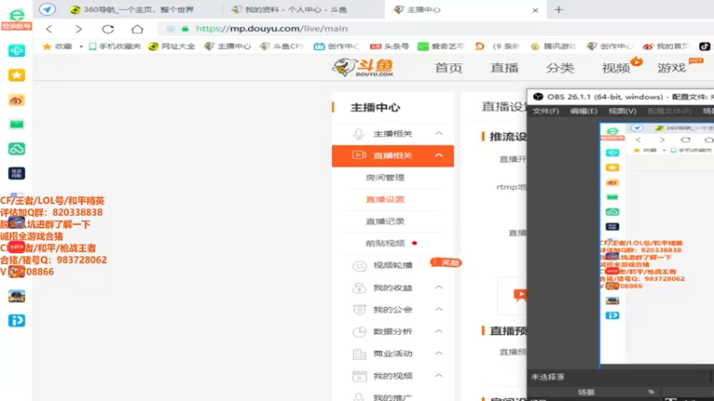Image resolution: width=714 pixels, height=401 pixels.
Task: Open 前贴视频 in the sidebar menu
Action: pos(385,243)
